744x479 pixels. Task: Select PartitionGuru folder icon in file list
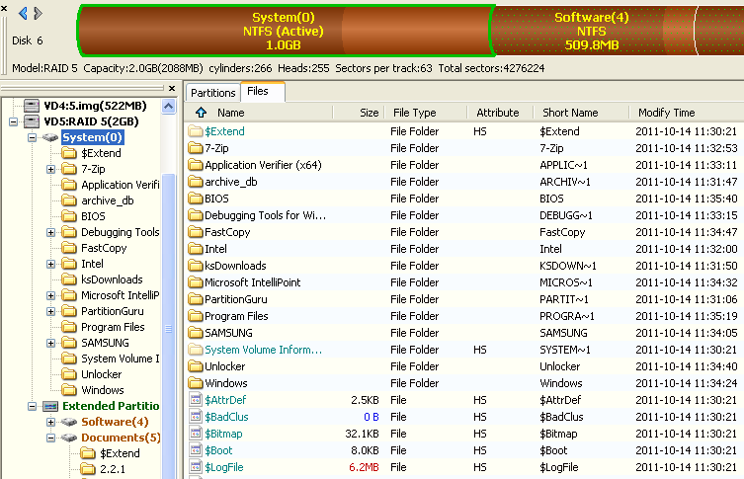pyautogui.click(x=195, y=299)
